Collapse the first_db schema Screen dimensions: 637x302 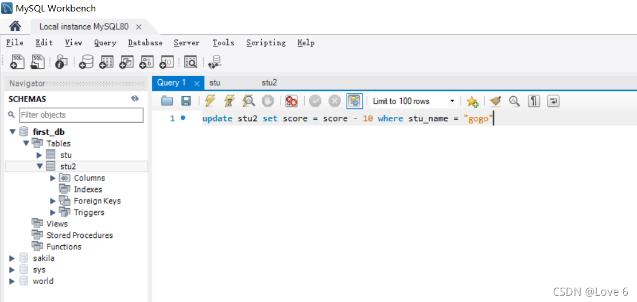pos(12,132)
